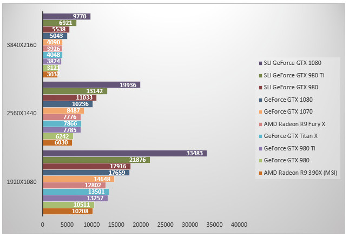Click the 15000 value on the horizontal axis
The height and width of the screenshot is (237, 349).
(116, 225)
